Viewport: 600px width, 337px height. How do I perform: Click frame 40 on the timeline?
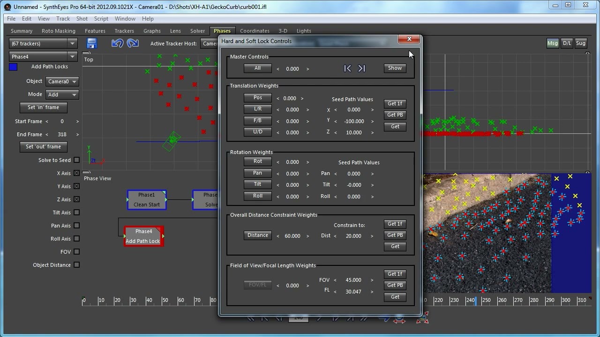(x=149, y=300)
